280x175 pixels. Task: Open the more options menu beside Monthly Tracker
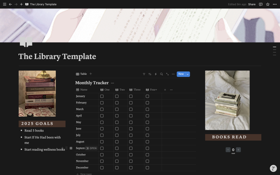tap(113, 83)
